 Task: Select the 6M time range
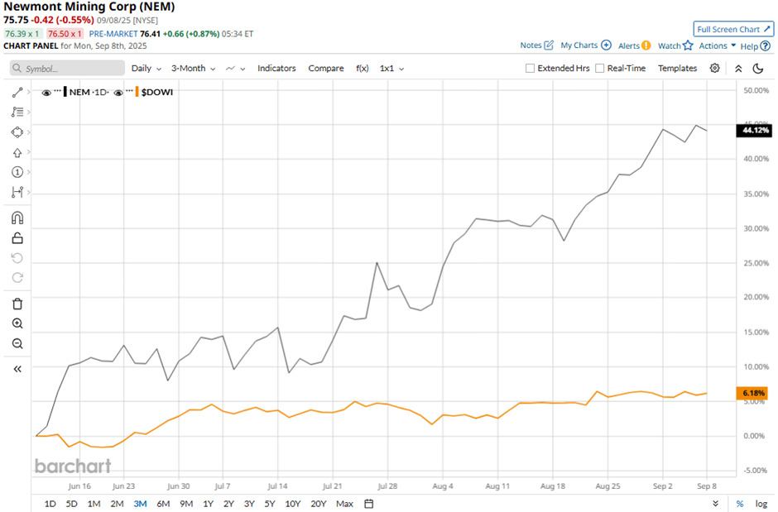click(x=163, y=504)
